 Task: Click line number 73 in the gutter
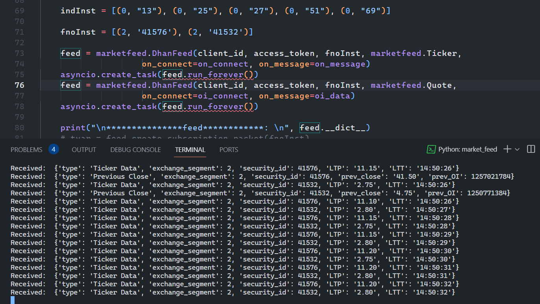tap(19, 53)
